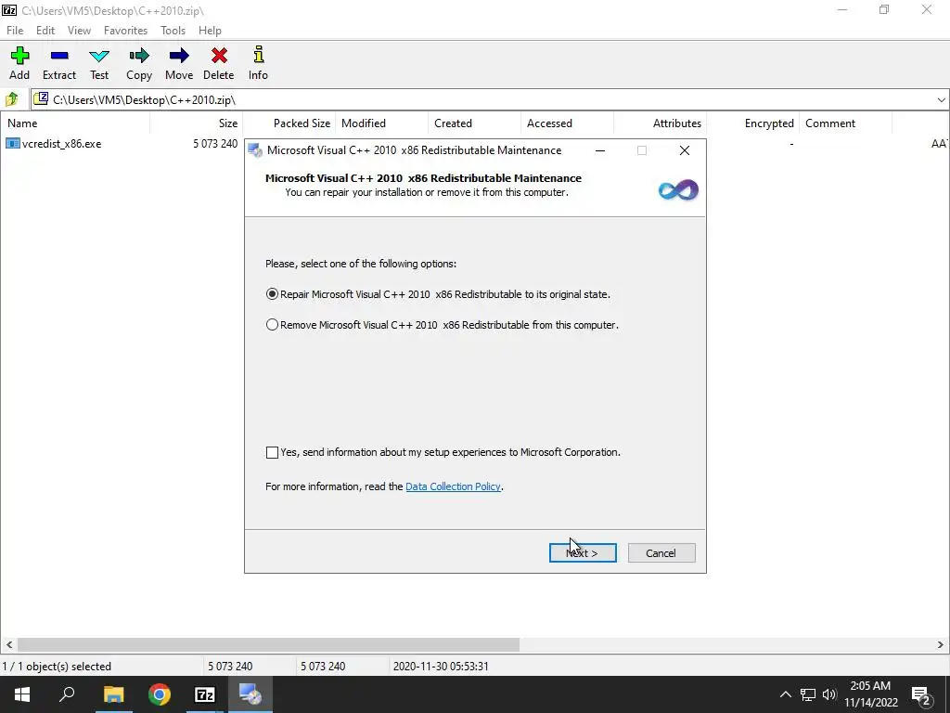950x713 pixels.
Task: Open taskbar search magnifier
Action: click(x=67, y=694)
